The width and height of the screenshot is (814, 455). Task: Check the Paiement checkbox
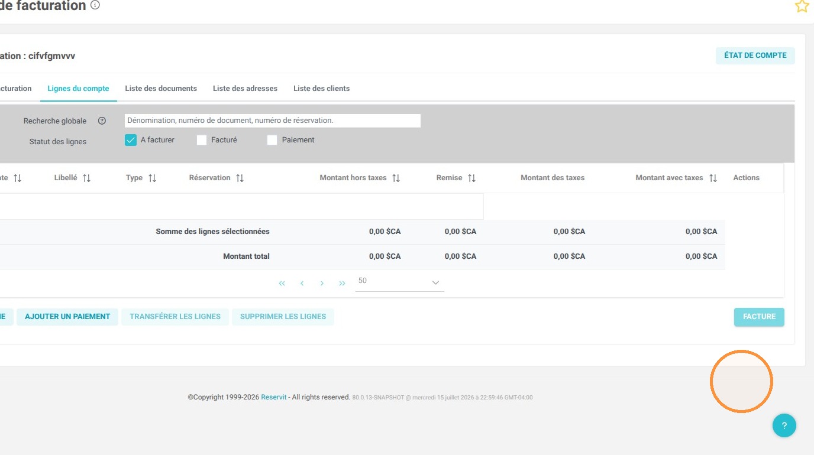[272, 140]
